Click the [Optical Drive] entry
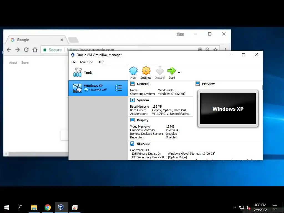 pyautogui.click(x=177, y=157)
